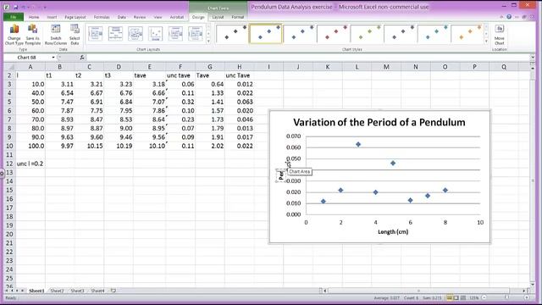Switch to Chart Tools Layout tab

click(218, 17)
